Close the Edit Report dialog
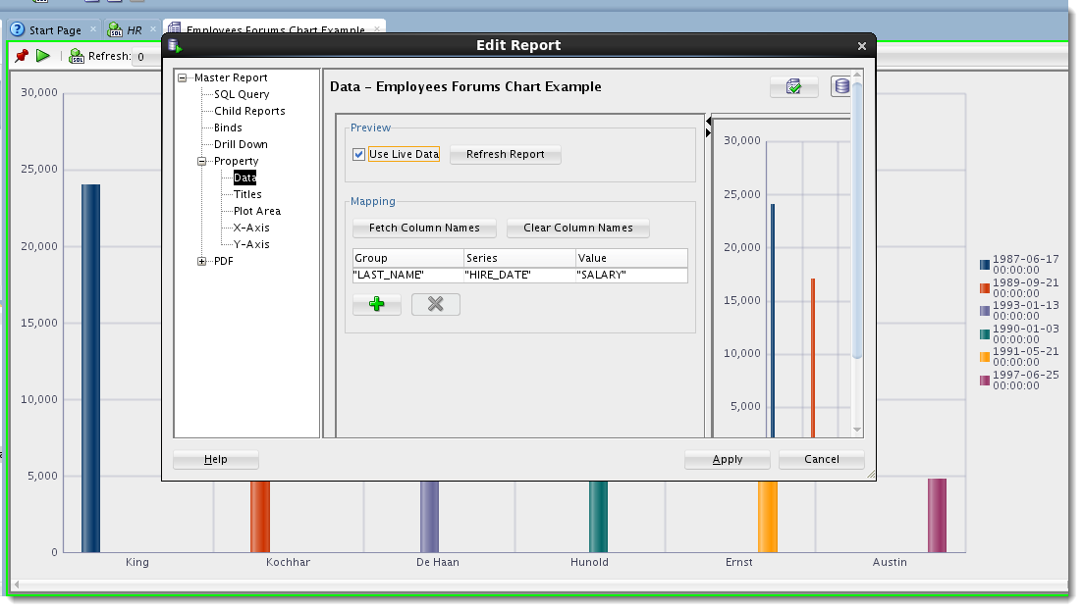 point(861,46)
